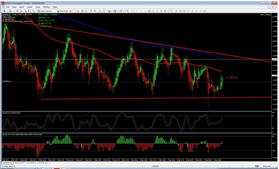This screenshot has width=279, height=169.
Task: Toggle candlestick chart display mode
Action: point(83,11)
